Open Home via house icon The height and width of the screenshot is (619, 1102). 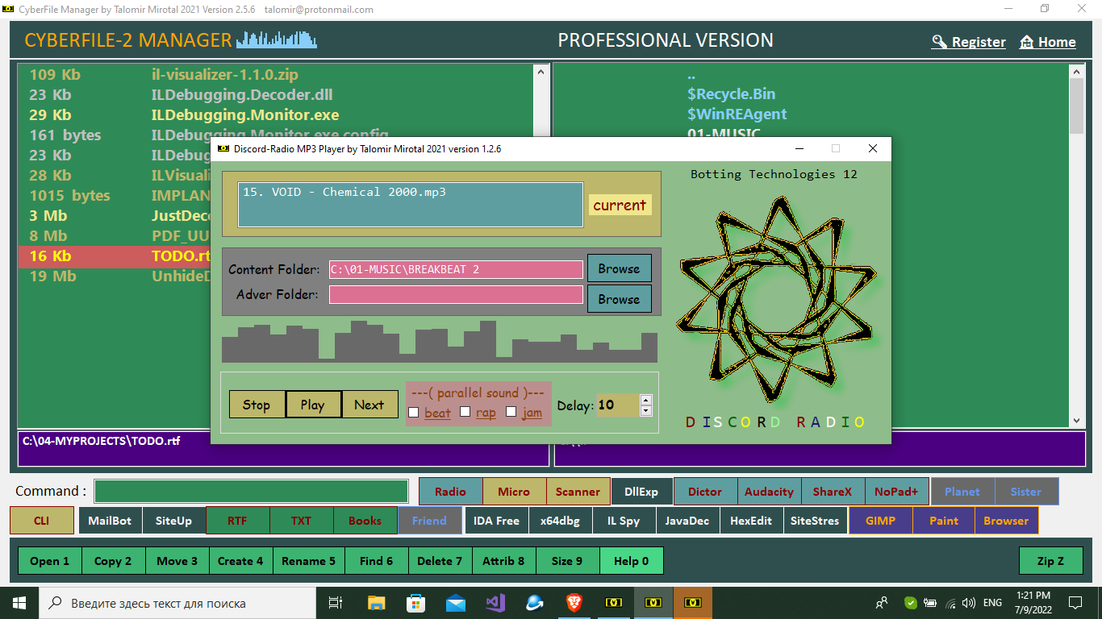click(x=1027, y=42)
